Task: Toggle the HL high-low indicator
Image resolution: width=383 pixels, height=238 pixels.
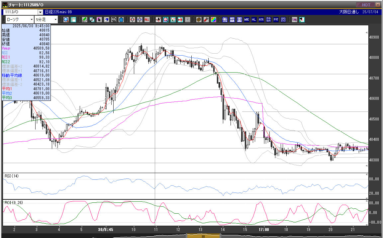Action: (254, 20)
